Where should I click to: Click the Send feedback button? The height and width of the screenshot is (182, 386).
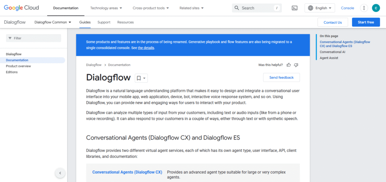[x=281, y=77]
